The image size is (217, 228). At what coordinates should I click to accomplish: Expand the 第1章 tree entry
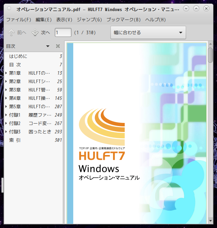6,73
